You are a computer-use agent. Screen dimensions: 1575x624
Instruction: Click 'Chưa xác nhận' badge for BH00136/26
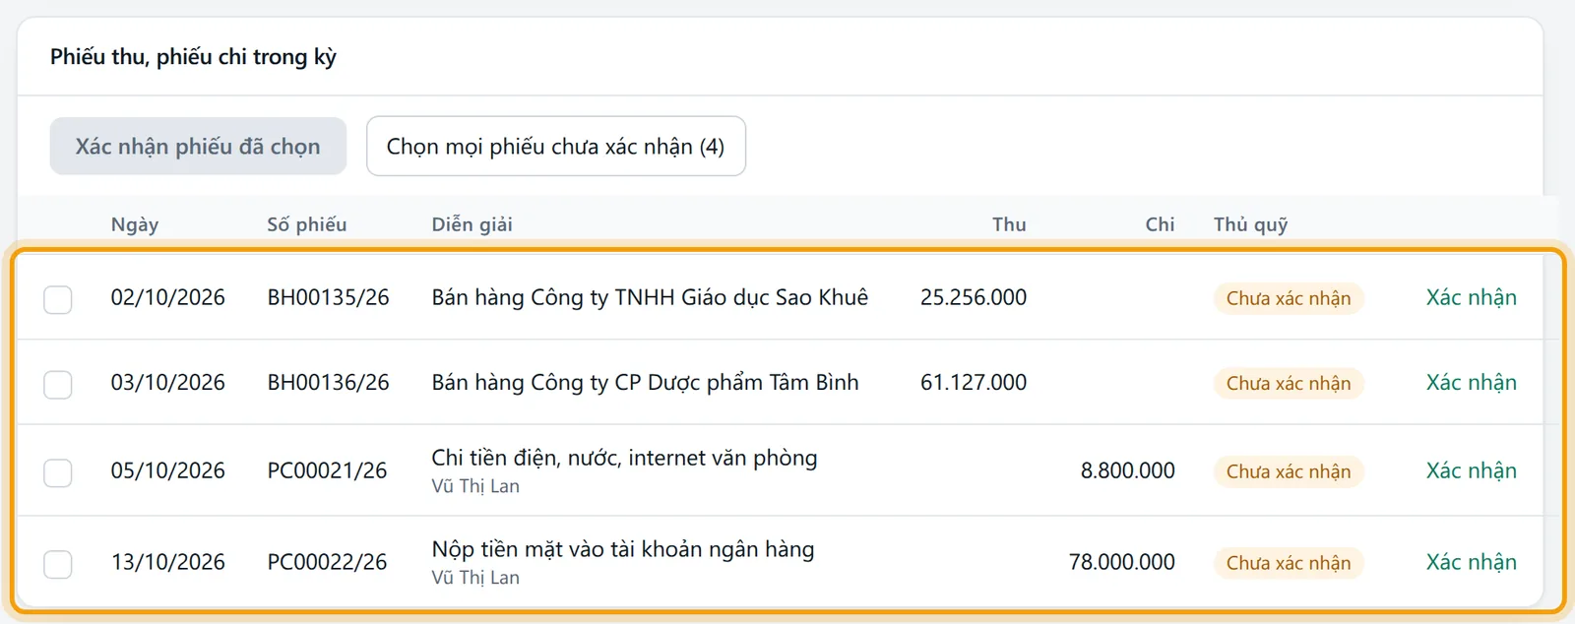[1289, 383]
